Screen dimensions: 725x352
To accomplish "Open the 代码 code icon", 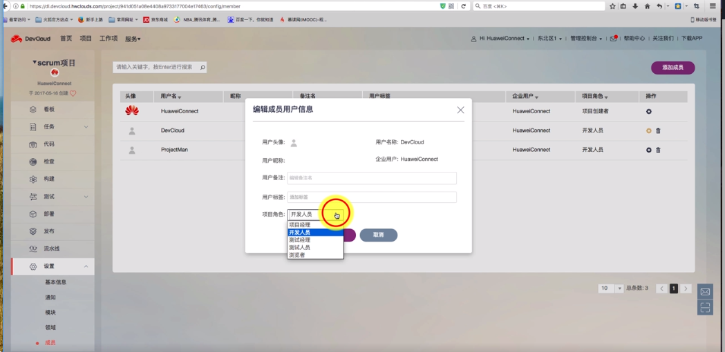I will tap(32, 144).
